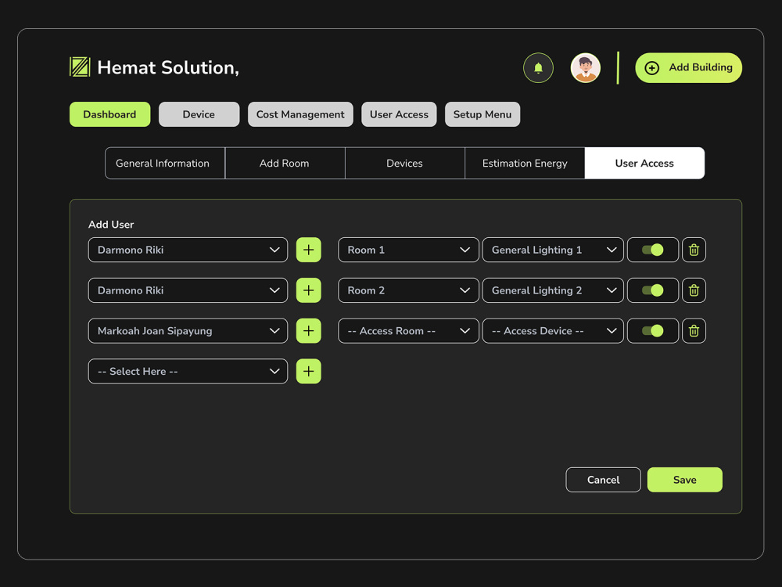Add entry with plus in Room 1 row

[x=309, y=250]
